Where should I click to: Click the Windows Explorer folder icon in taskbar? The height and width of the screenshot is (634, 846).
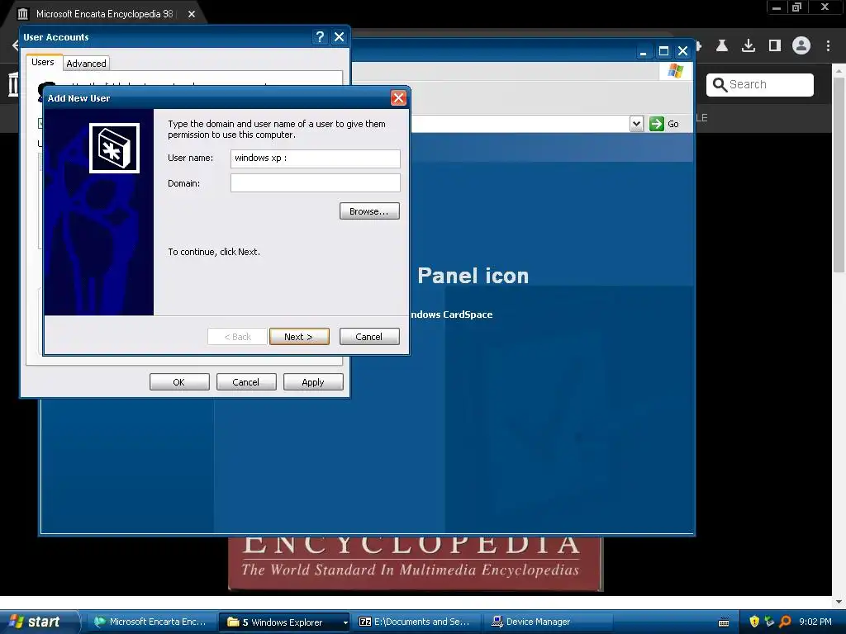[233, 622]
